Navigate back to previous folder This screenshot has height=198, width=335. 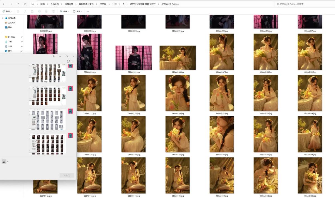4,4
